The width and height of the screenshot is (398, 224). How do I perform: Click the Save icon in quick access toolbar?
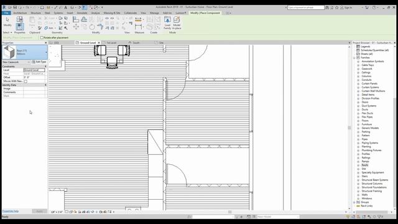pos(15,7)
